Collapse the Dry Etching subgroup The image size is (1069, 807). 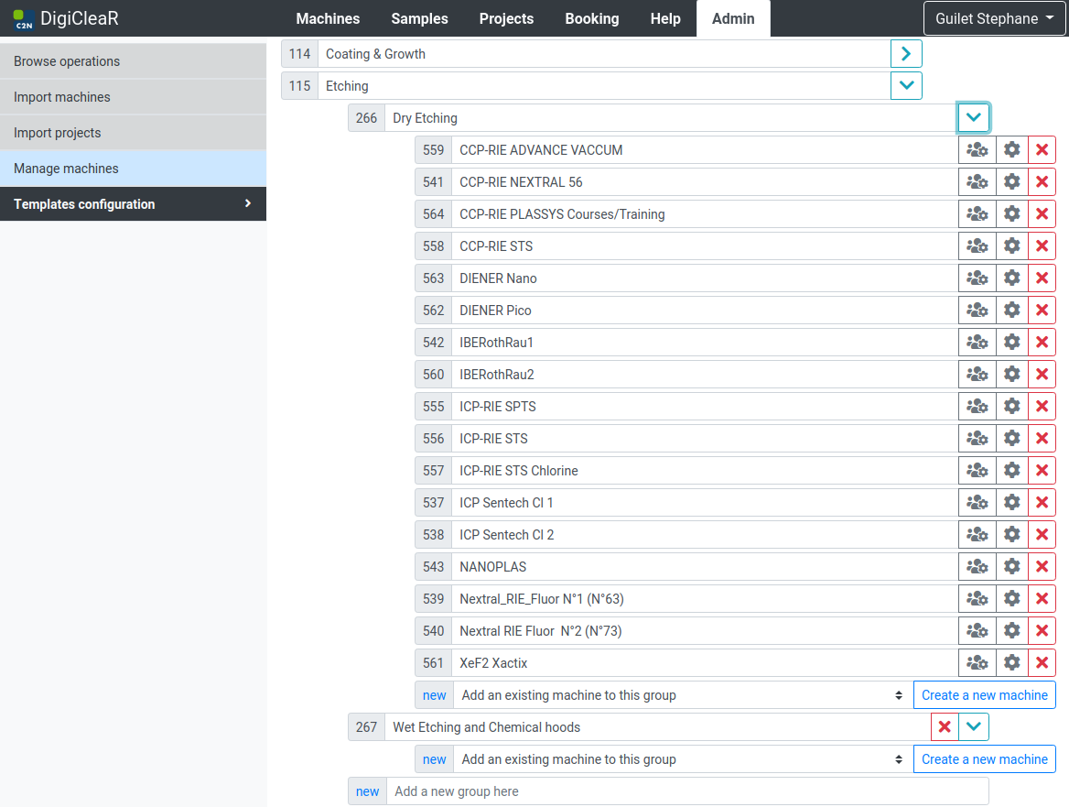(x=973, y=118)
